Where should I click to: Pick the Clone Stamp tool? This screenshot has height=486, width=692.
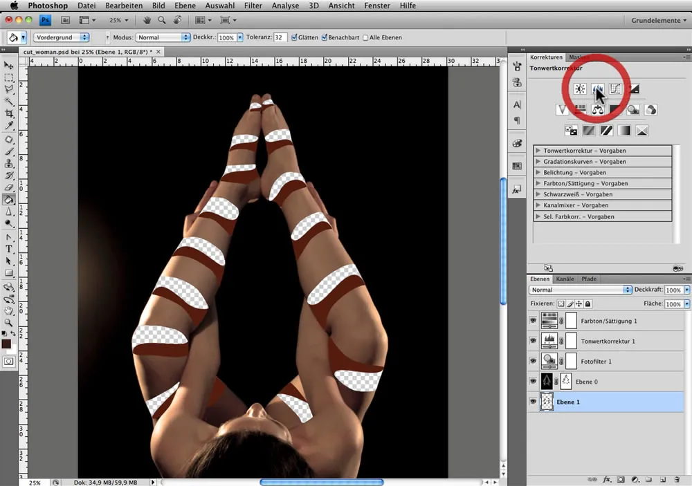click(x=9, y=163)
